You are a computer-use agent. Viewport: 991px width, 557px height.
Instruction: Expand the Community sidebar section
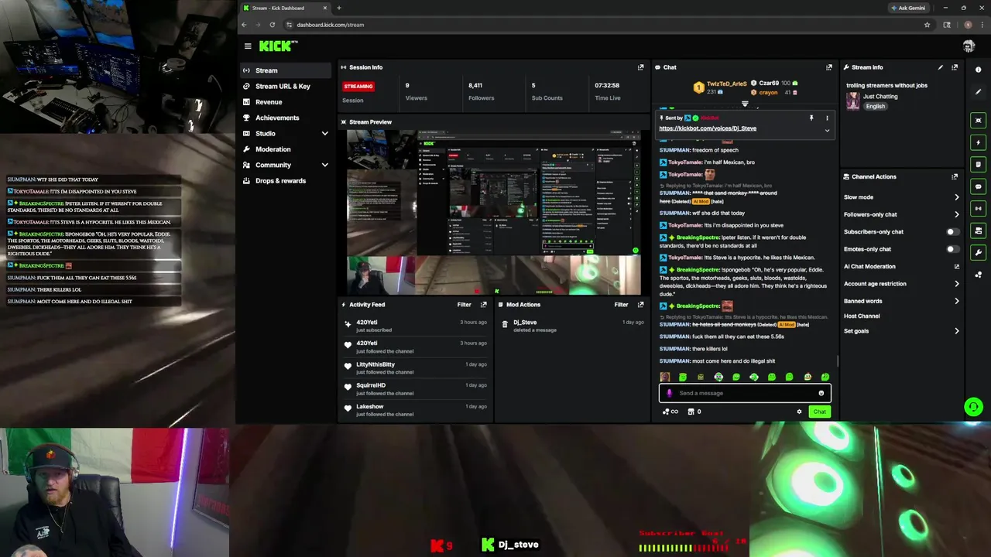click(x=324, y=165)
